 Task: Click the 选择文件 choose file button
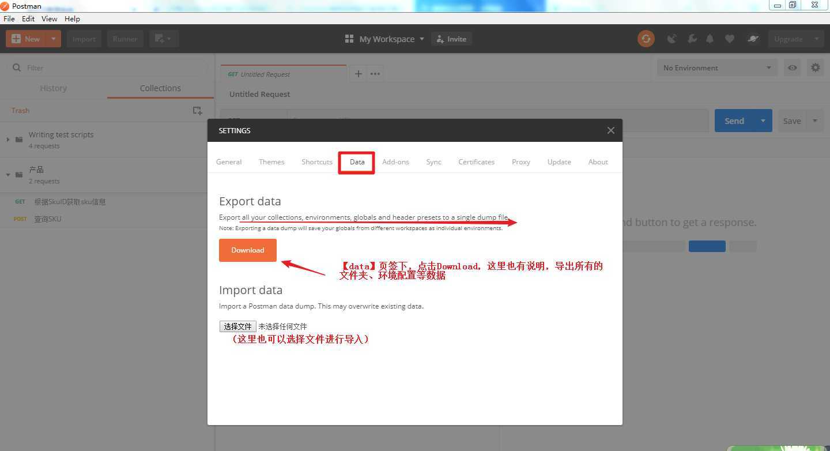click(237, 326)
